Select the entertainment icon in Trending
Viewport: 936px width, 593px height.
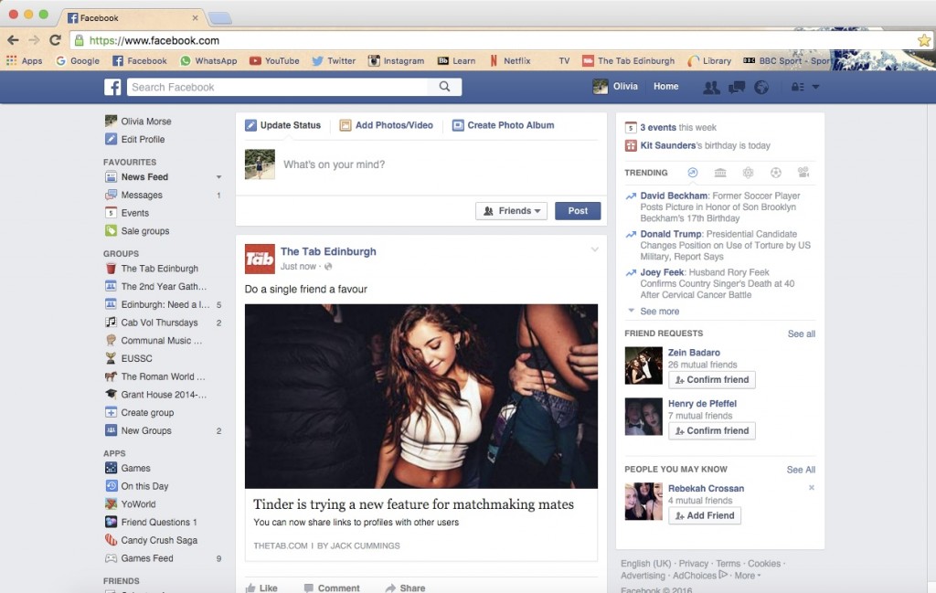click(803, 173)
